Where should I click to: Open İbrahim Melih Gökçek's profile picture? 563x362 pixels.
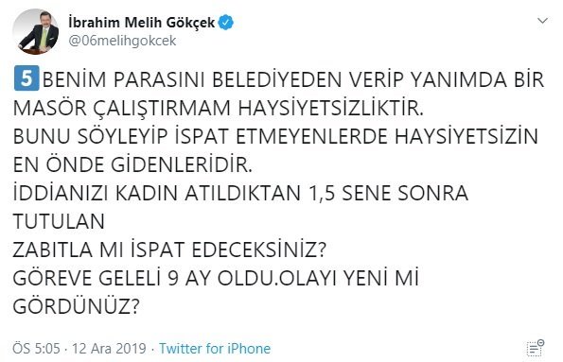click(x=36, y=31)
